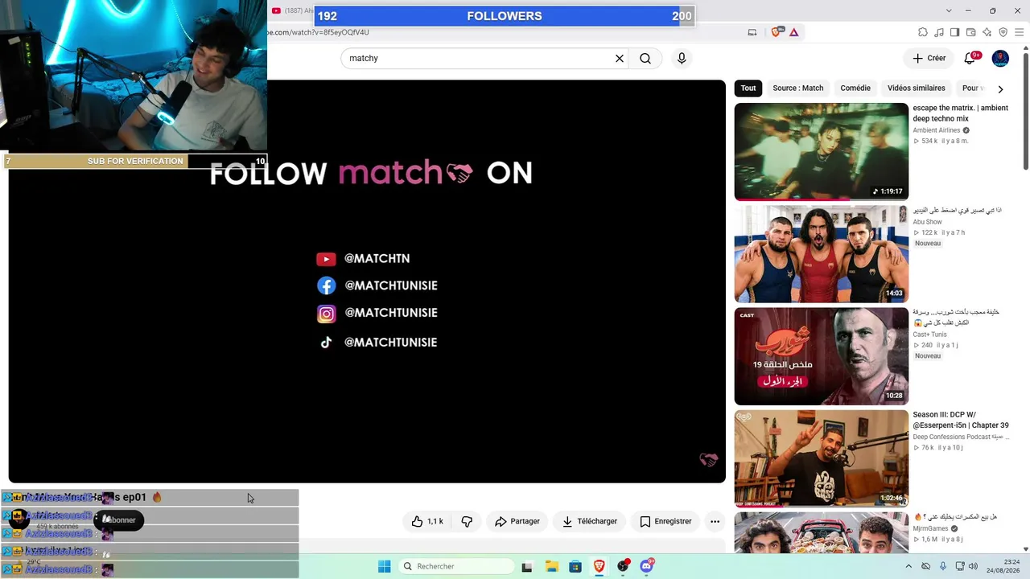The image size is (1030, 579).
Task: Open the Windows Start menu
Action: [x=385, y=566]
